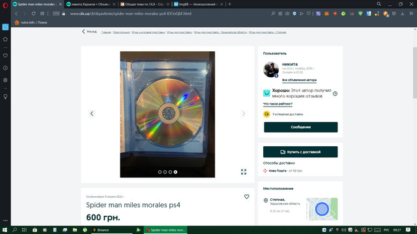Toggle the VPN badge in address bar
Image resolution: width=417 pixels, height=234 pixels.
[x=56, y=14]
